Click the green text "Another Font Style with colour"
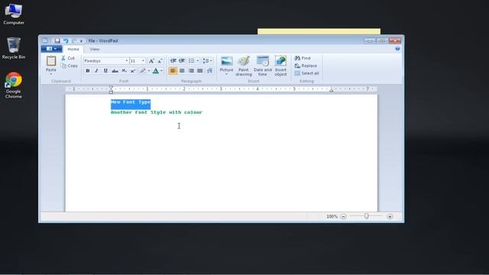 click(157, 112)
